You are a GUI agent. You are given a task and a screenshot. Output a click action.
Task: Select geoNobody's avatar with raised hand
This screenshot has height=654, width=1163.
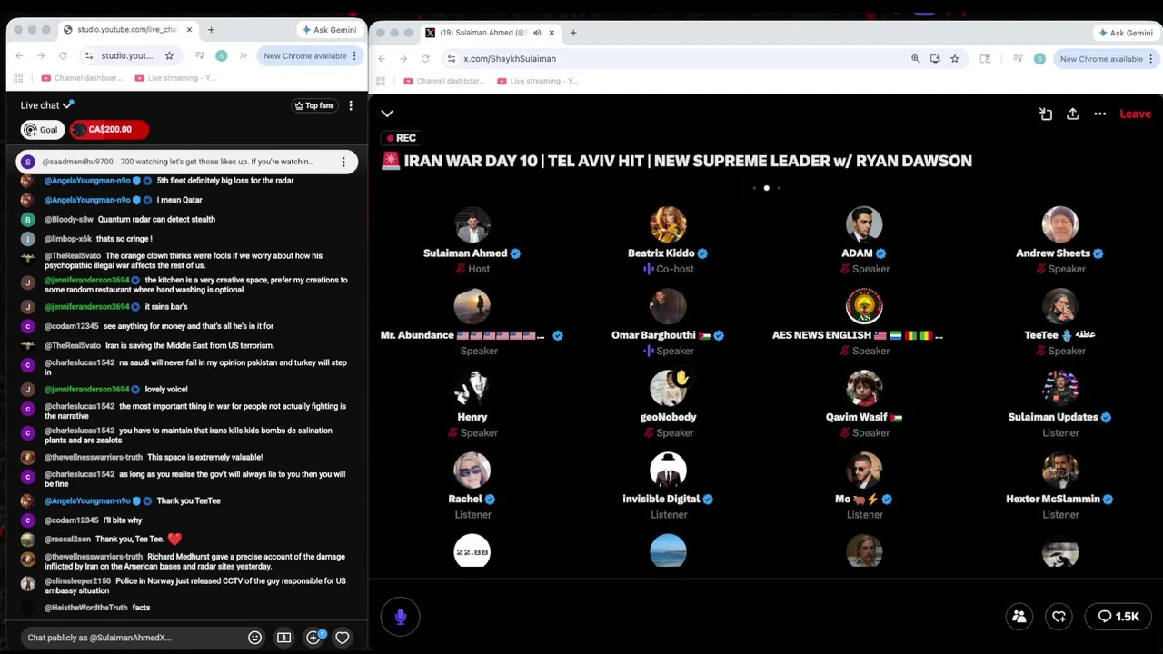point(668,389)
